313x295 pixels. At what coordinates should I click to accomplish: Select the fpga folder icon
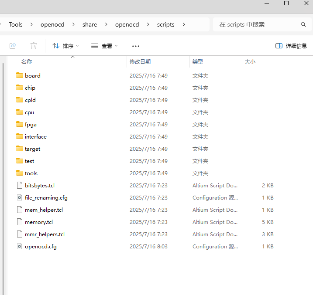pos(20,124)
